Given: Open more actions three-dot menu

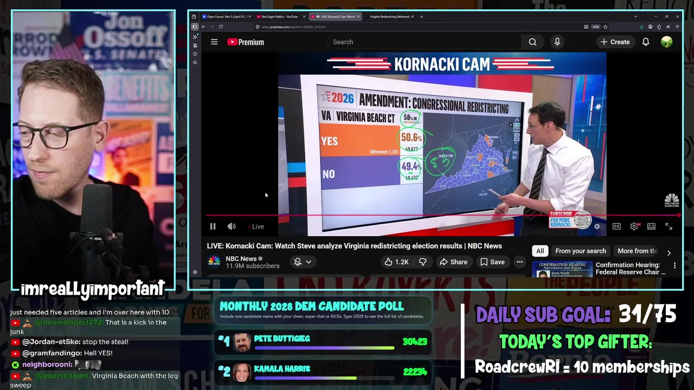Looking at the screenshot, I should (x=519, y=262).
